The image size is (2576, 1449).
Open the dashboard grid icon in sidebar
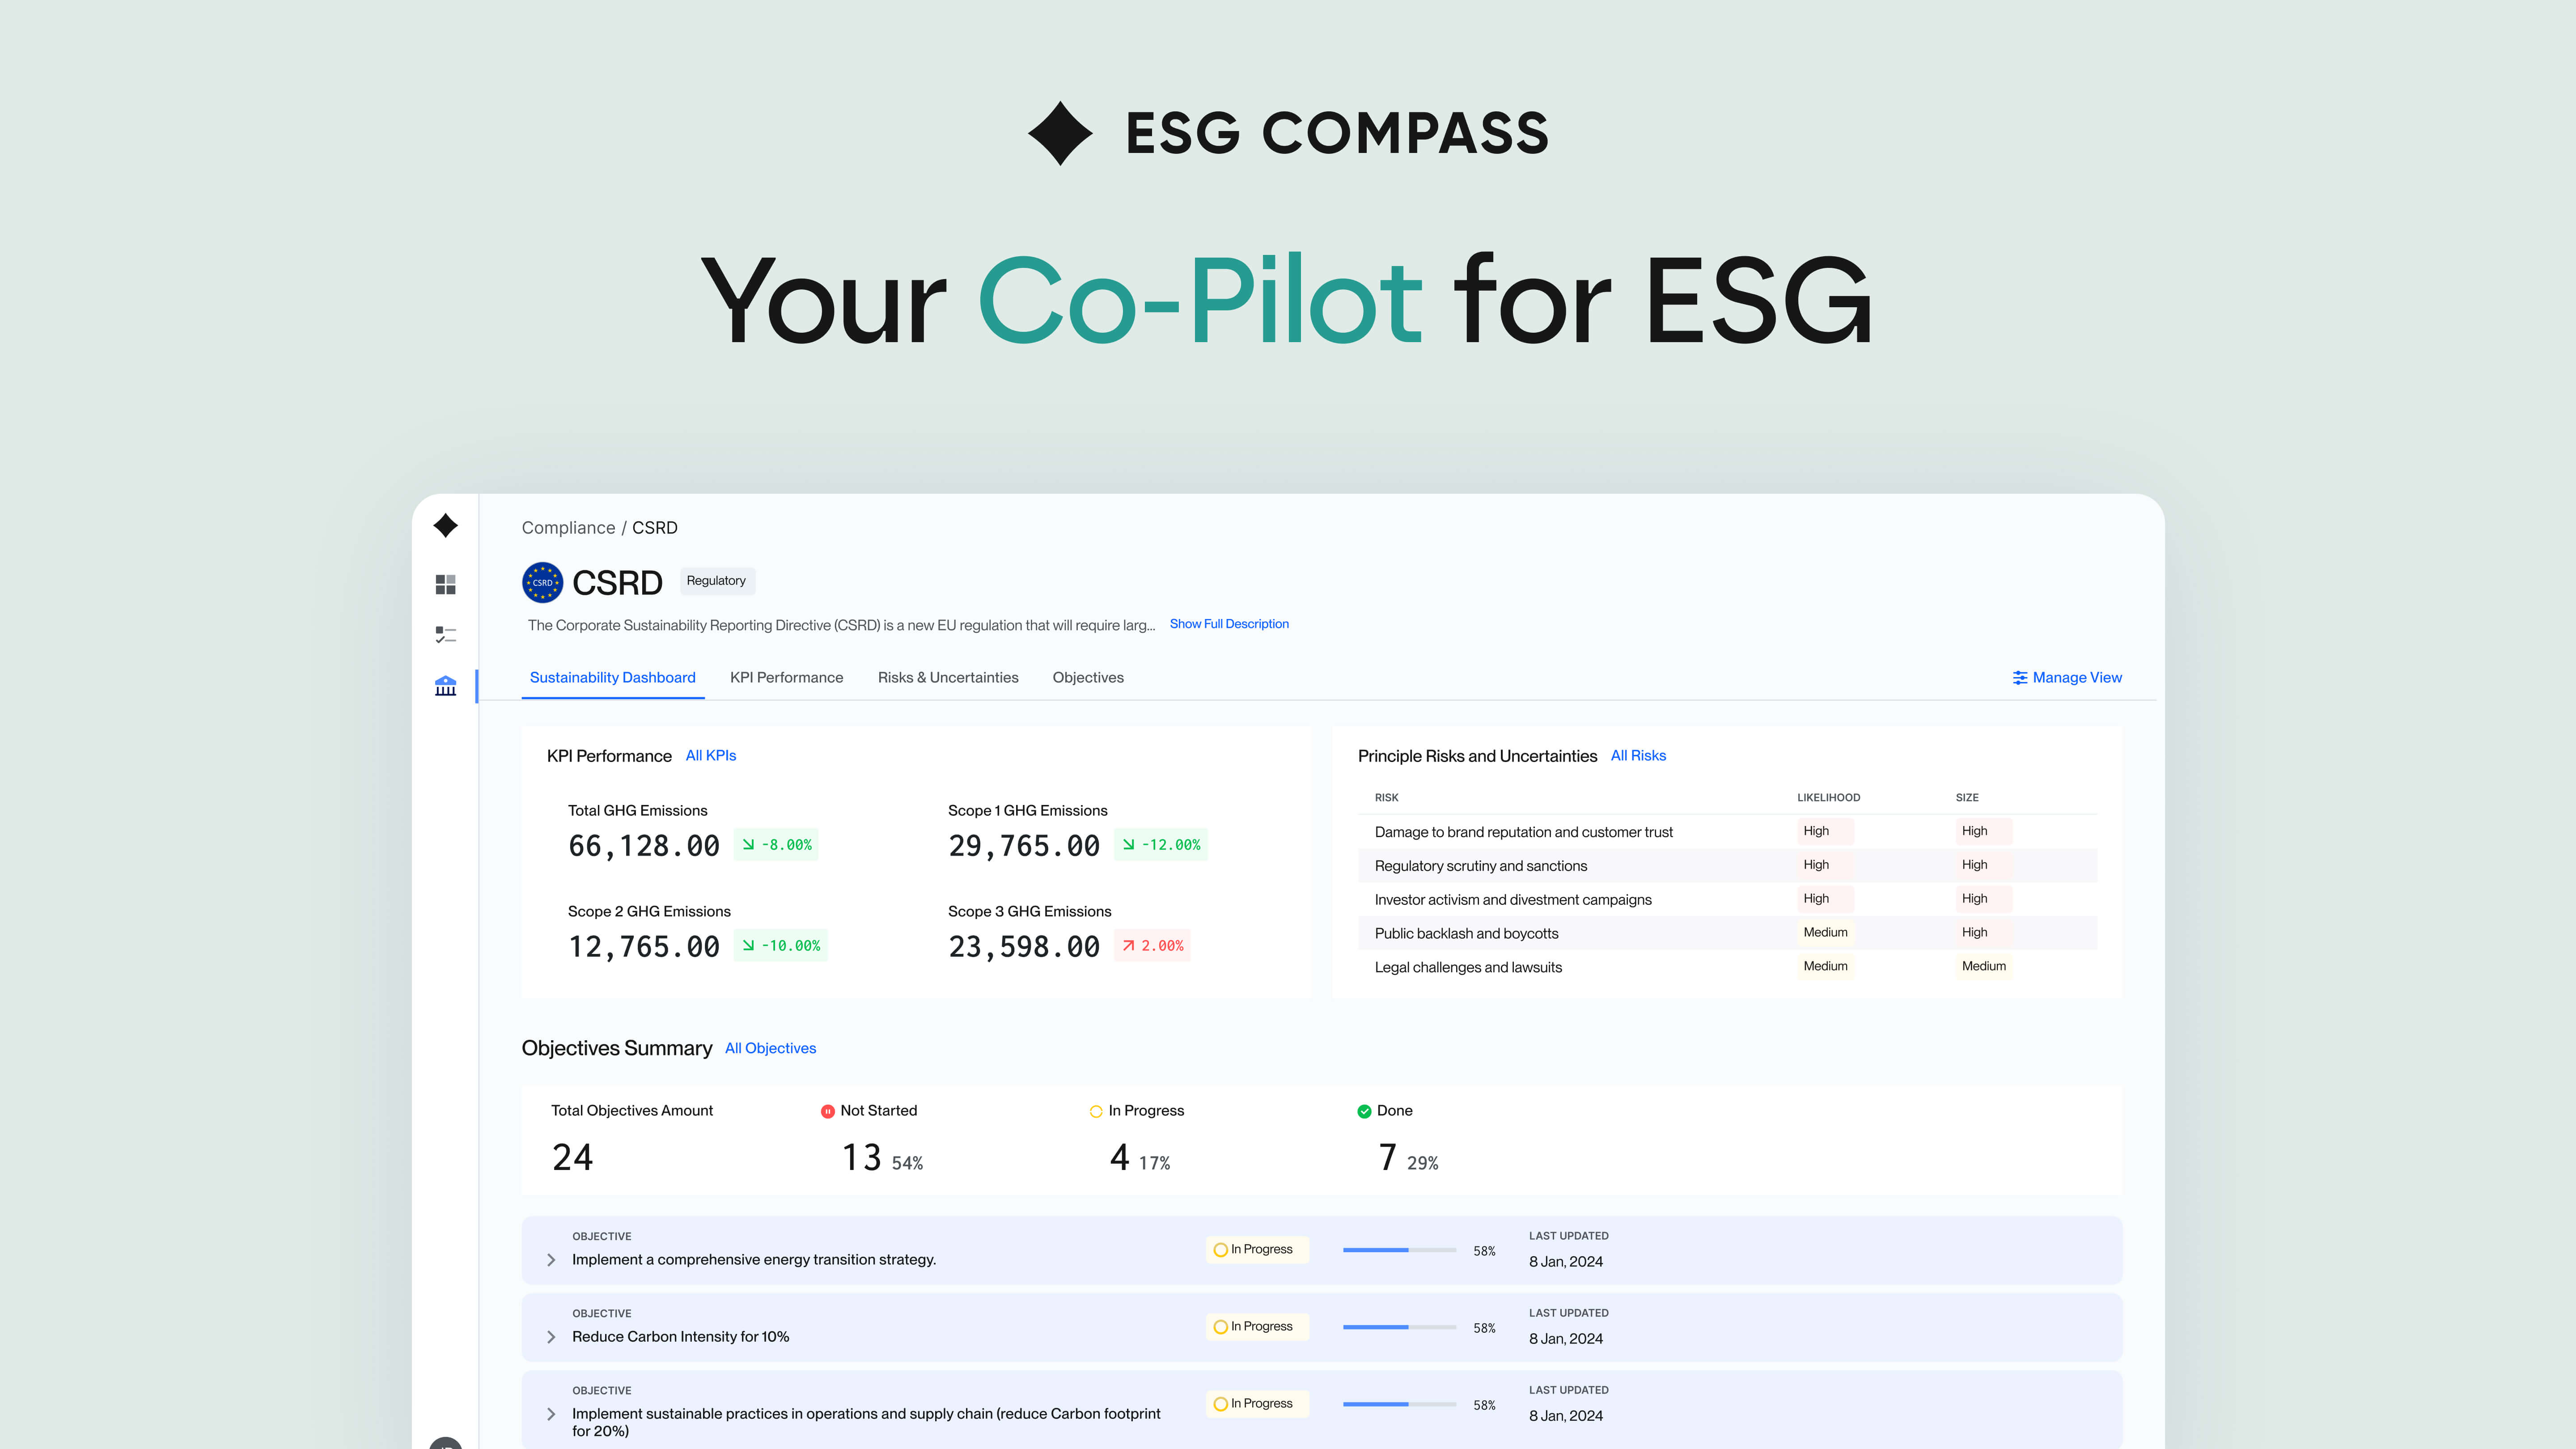coord(446,584)
